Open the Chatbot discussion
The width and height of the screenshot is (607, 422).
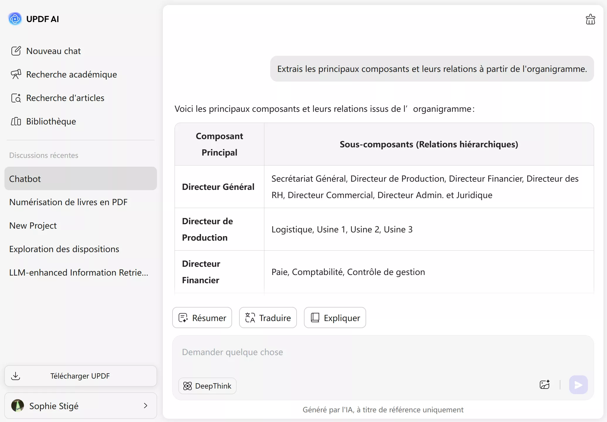[x=80, y=178]
